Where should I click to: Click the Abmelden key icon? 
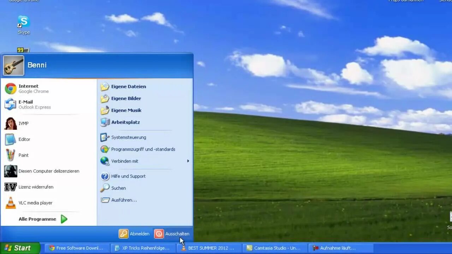coord(124,234)
